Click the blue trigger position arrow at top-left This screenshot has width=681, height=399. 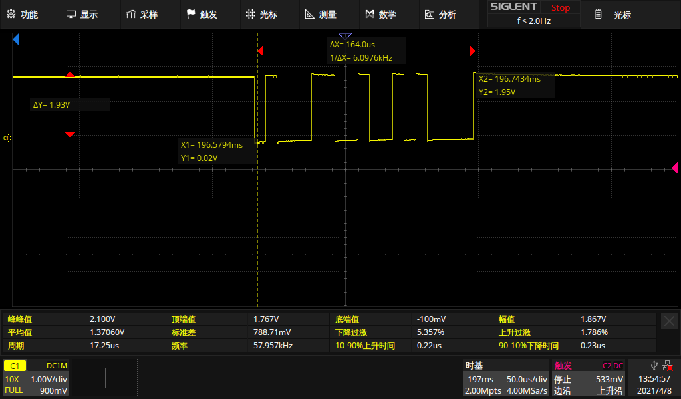click(x=17, y=41)
